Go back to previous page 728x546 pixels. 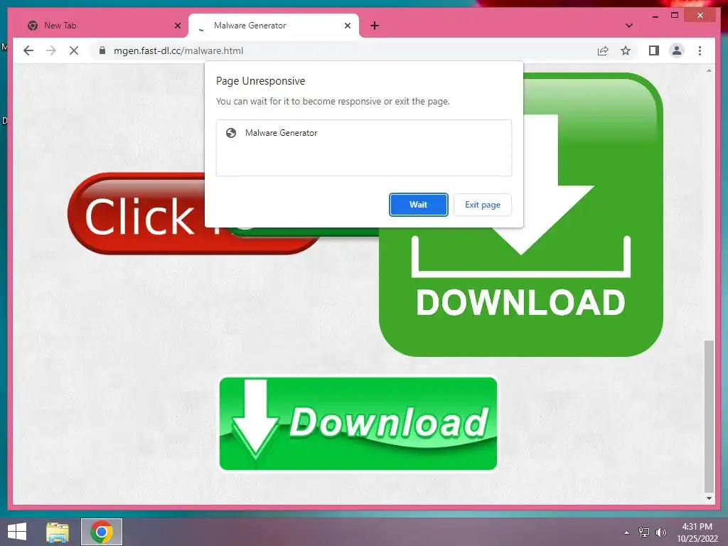tap(28, 50)
